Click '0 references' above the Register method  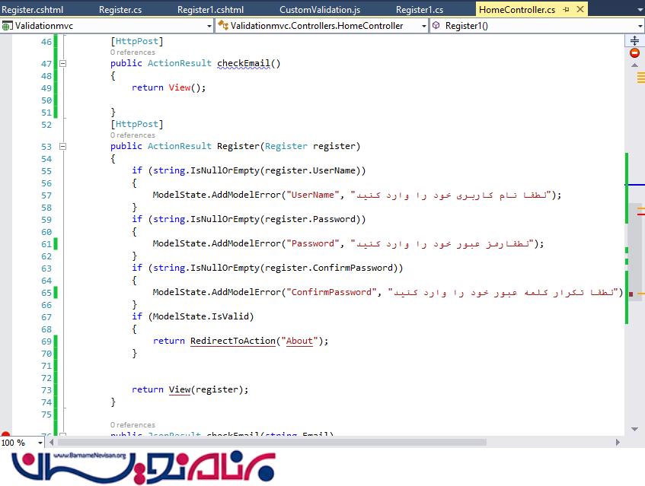133,135
